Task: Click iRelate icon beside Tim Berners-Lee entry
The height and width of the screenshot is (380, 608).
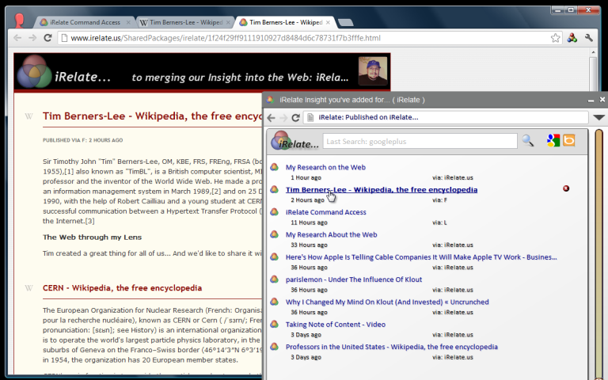Action: point(275,190)
